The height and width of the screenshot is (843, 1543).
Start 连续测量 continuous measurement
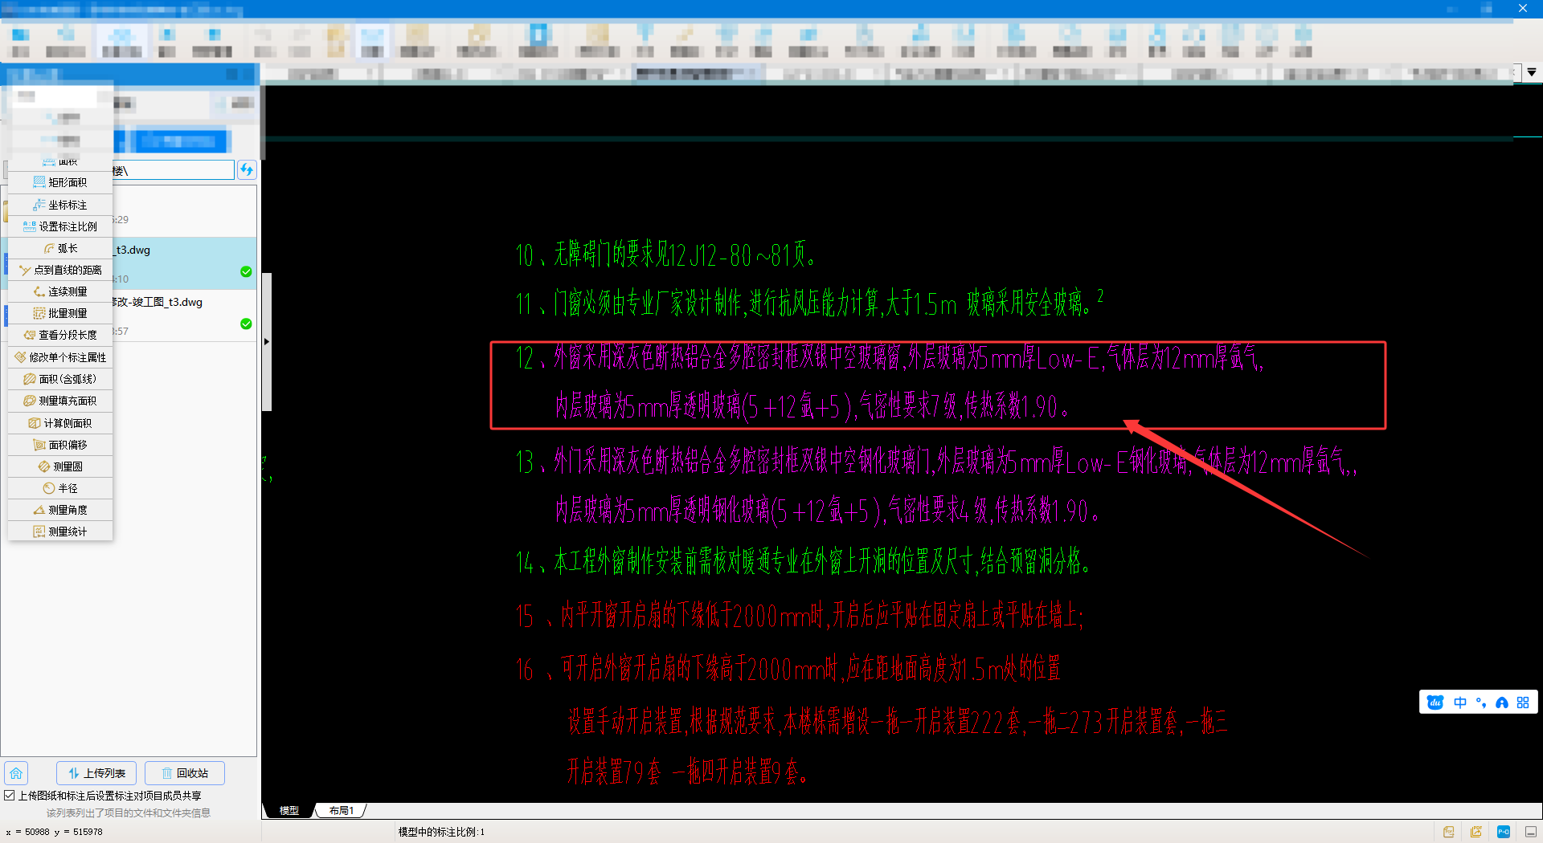pos(60,291)
